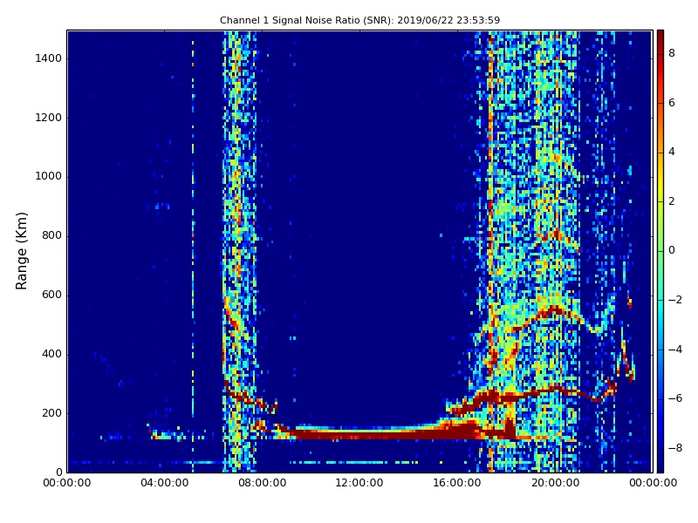Click the colorbar value −2 label
The height and width of the screenshot is (523, 698).
[x=675, y=300]
